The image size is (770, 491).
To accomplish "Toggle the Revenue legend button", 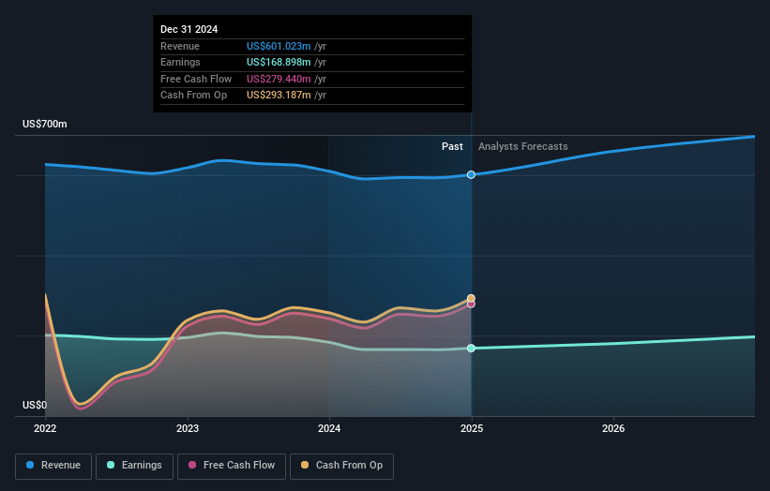I will 53,466.
